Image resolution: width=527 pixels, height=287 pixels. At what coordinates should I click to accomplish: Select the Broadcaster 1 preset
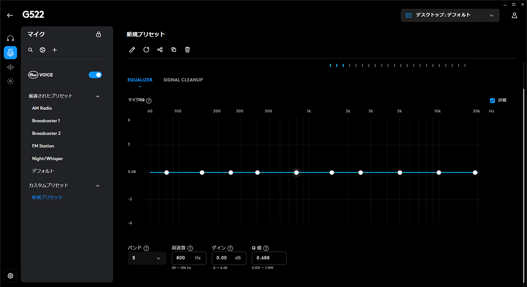click(46, 121)
